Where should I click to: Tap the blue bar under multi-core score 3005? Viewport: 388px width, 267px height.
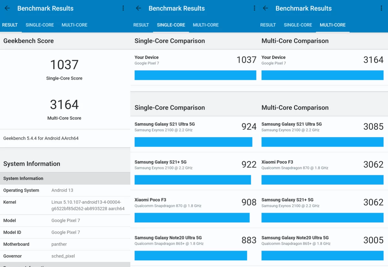[323, 255]
